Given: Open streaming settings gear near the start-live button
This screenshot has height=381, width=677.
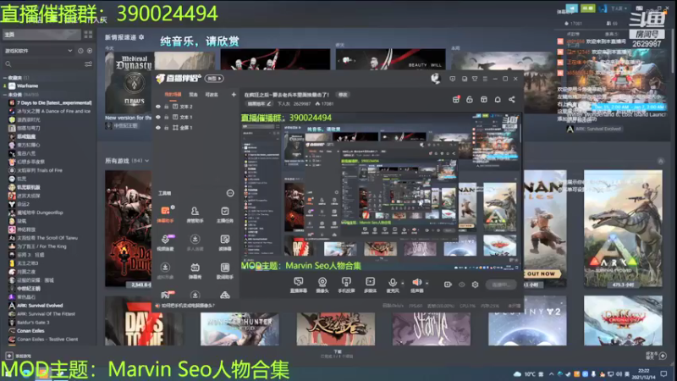Looking at the screenshot, I should [475, 284].
